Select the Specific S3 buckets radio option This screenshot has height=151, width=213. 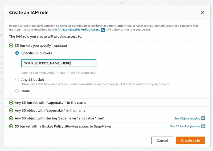[17, 53]
